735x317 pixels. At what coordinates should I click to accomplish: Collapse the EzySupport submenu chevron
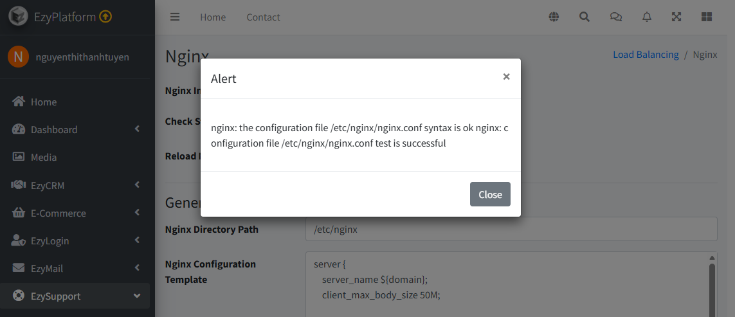137,296
